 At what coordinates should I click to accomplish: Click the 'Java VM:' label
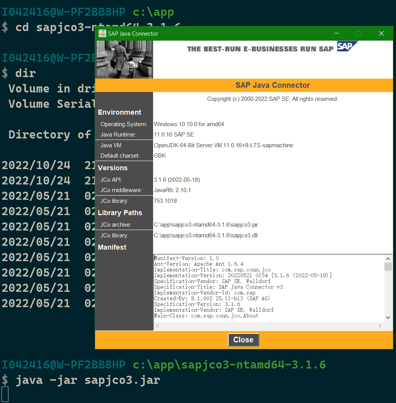point(111,145)
